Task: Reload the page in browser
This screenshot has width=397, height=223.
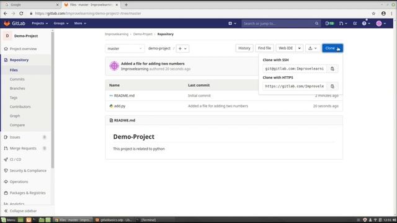Action: 21,14
